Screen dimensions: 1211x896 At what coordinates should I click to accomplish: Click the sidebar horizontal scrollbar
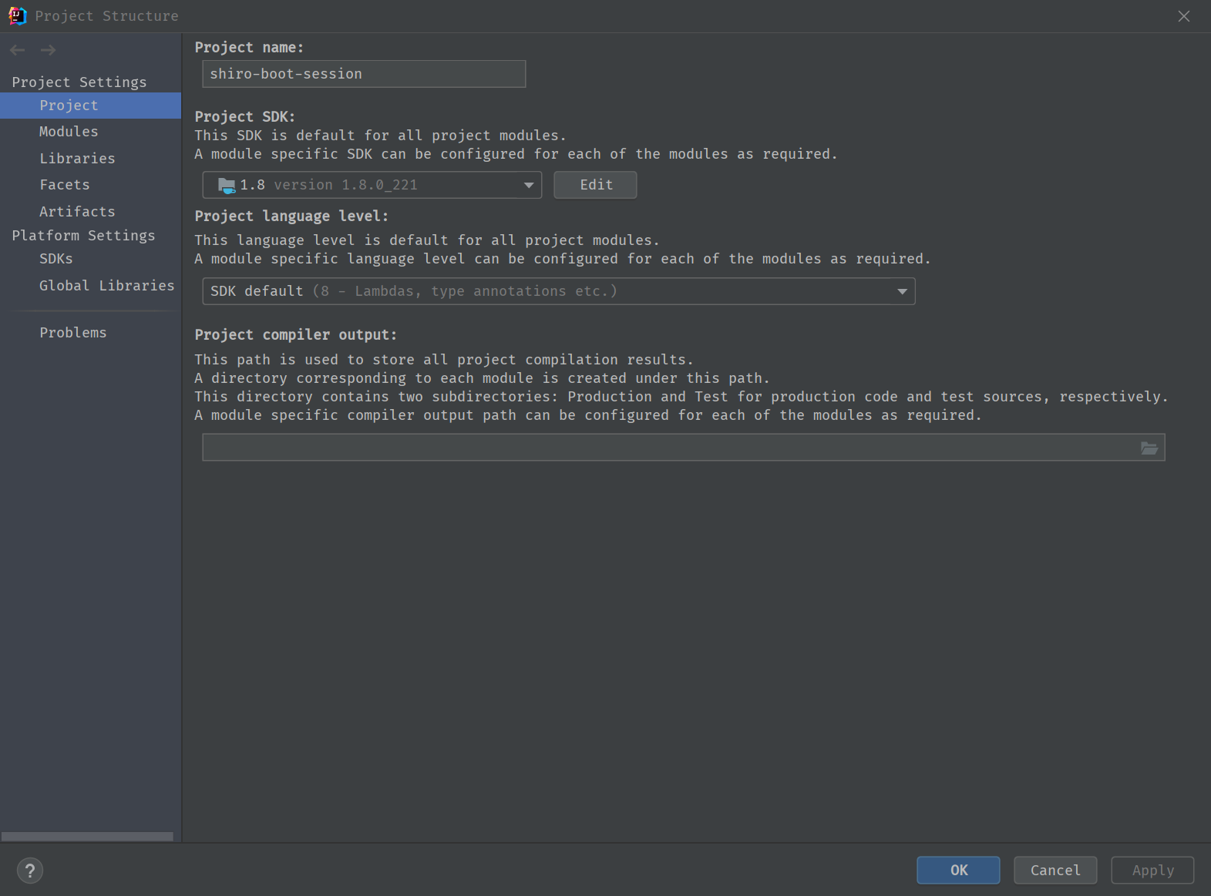[87, 837]
